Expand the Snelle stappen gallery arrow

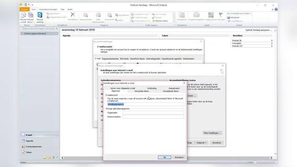[x=174, y=21]
